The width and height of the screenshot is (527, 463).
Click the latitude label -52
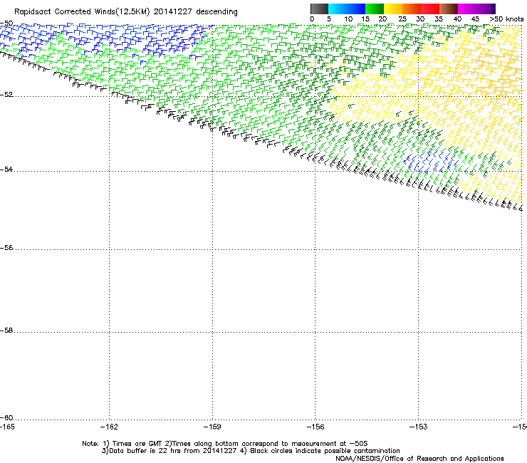[6, 95]
